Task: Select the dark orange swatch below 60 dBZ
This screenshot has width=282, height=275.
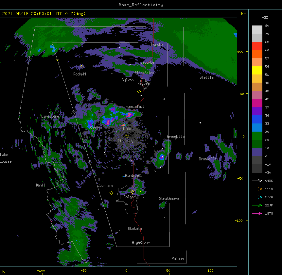Action: [257, 54]
